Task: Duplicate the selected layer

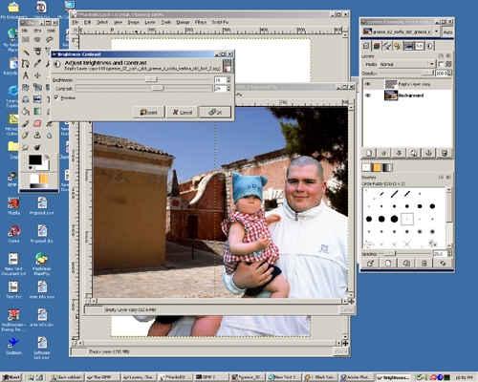Action: 414,153
